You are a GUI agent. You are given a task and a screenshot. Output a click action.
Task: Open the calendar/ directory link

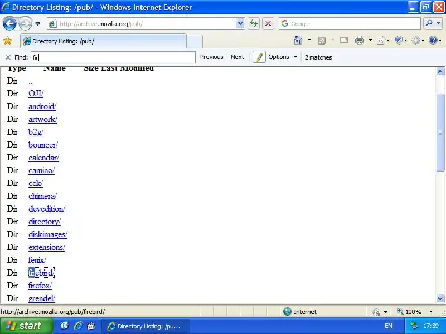tap(44, 158)
